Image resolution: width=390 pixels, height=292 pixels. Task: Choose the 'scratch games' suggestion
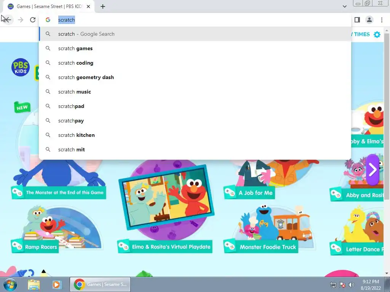pyautogui.click(x=195, y=48)
